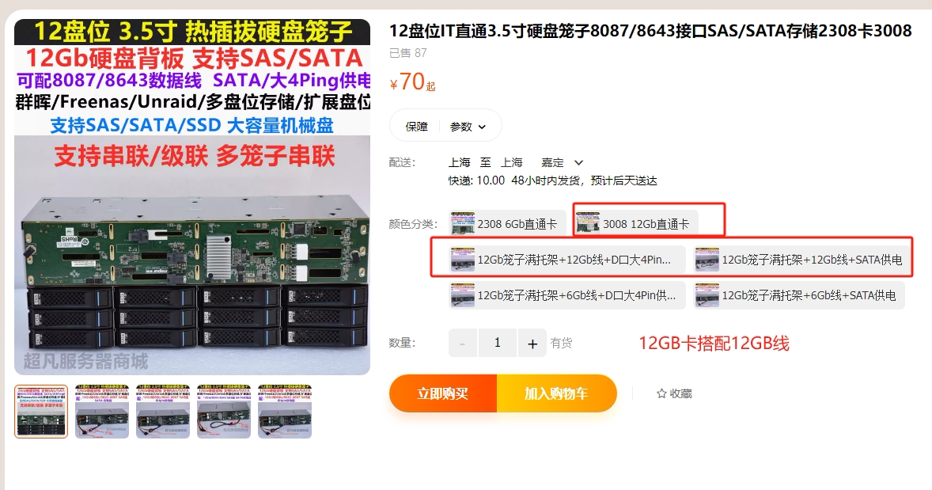Image resolution: width=932 pixels, height=490 pixels.
Task: Select the fifth product thumbnail
Action: pyautogui.click(x=285, y=412)
